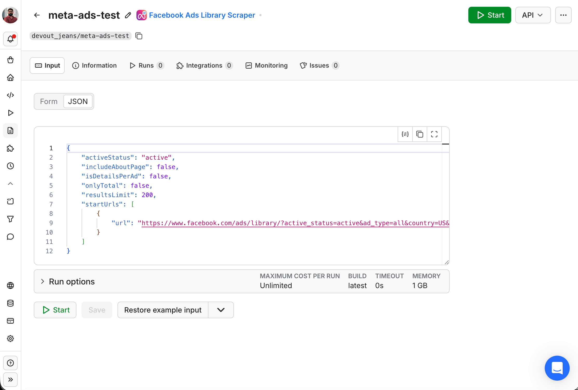Expand the sidebar with double chevron
Viewport: 578px width, 390px height.
(10, 380)
